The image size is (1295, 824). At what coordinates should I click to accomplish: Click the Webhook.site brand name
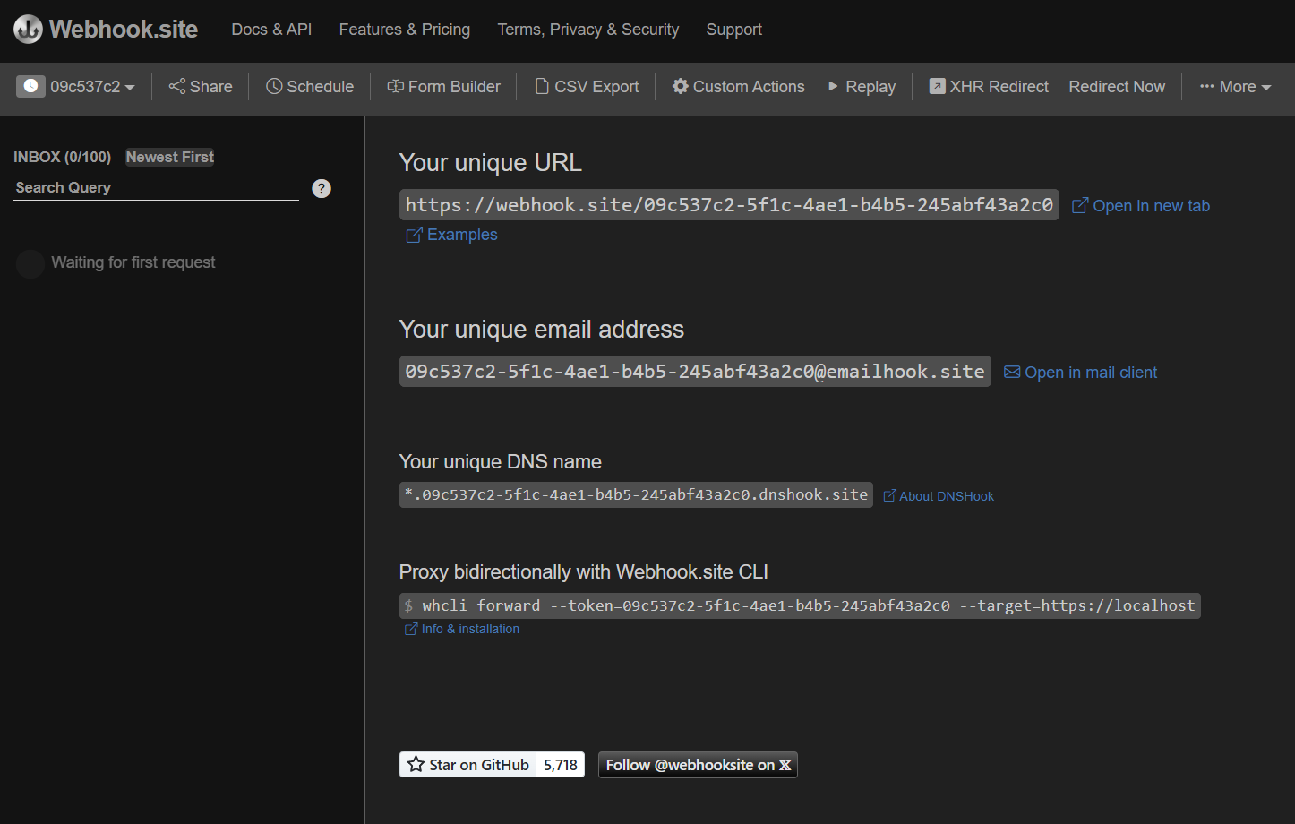(x=124, y=30)
